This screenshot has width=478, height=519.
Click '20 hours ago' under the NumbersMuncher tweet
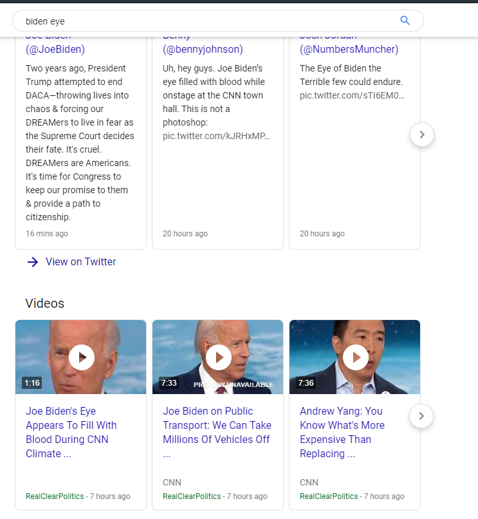click(x=322, y=233)
